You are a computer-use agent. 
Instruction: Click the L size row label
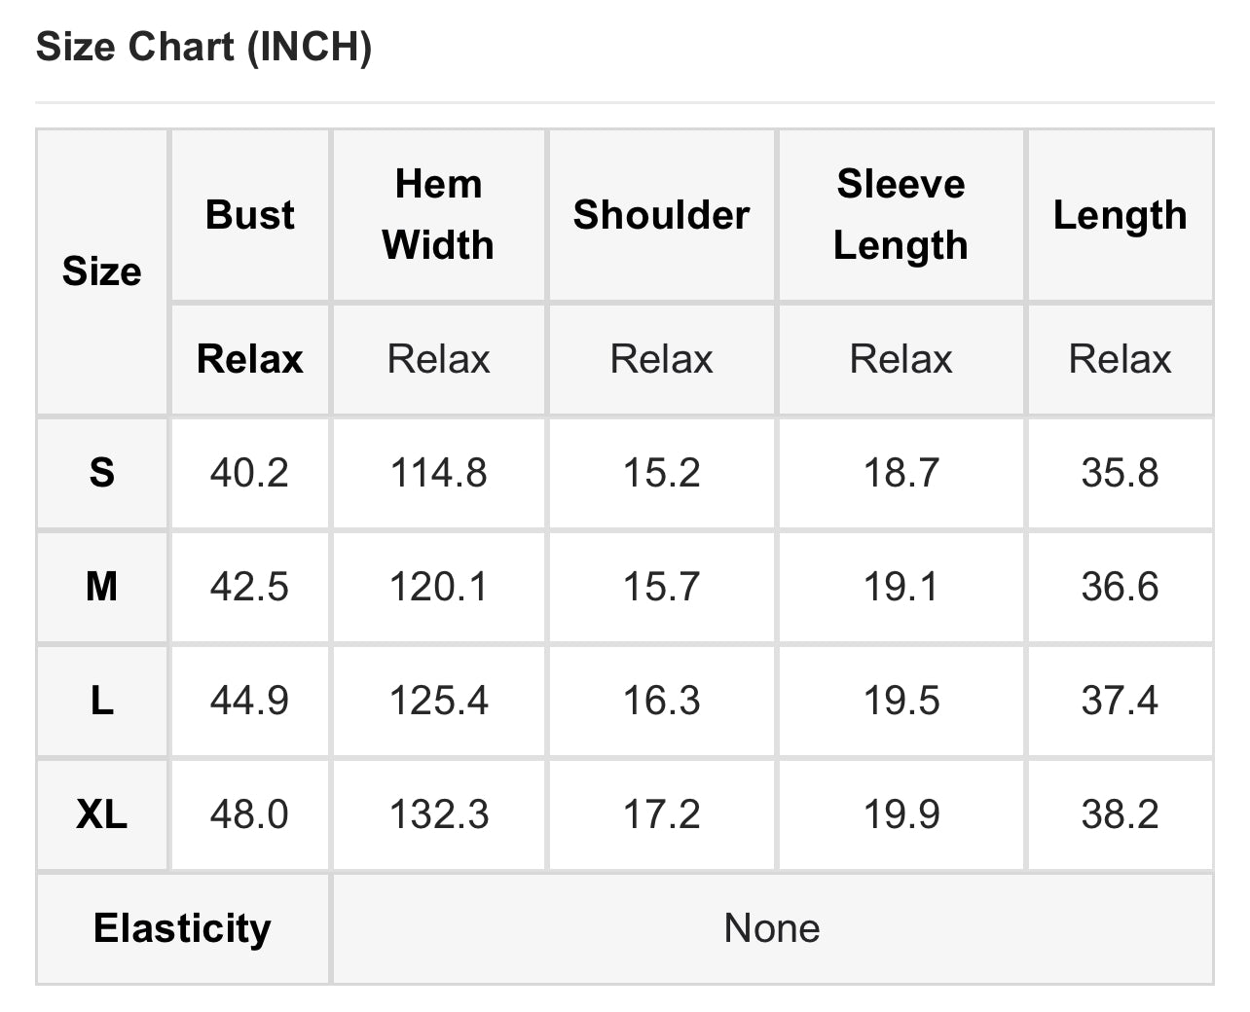click(x=102, y=701)
